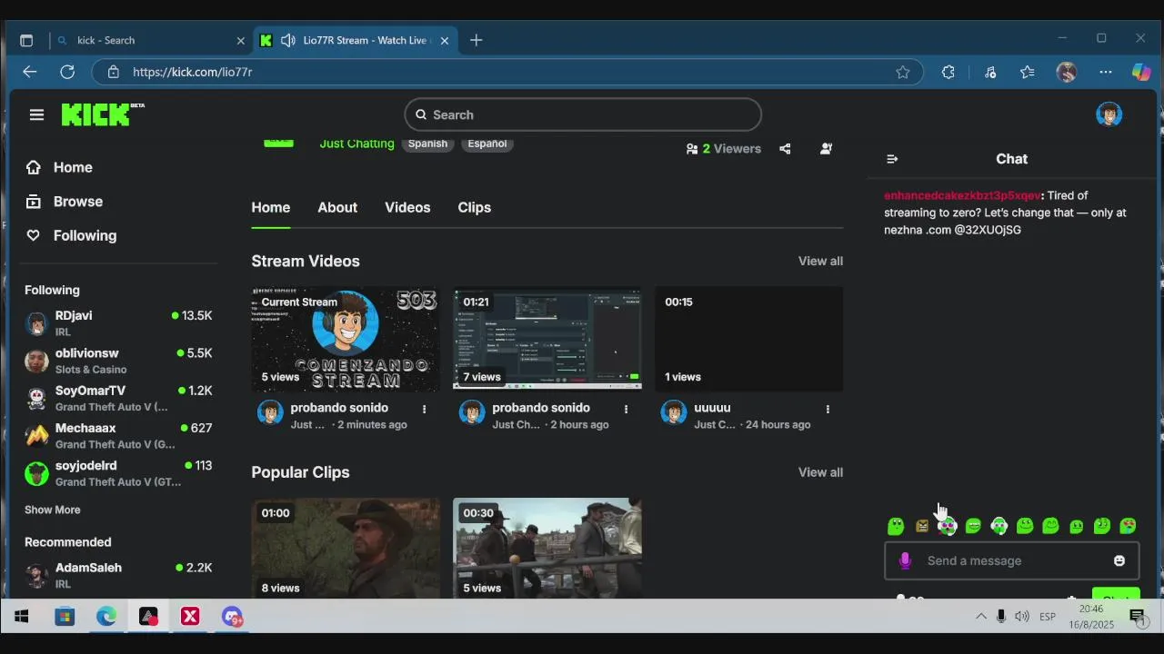Mute tab via speaker icon
Image resolution: width=1164 pixels, height=654 pixels.
coord(288,40)
